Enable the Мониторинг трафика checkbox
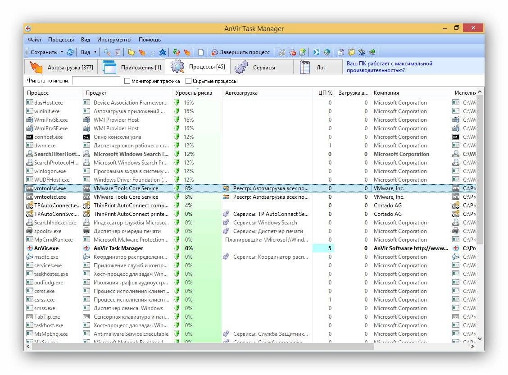The image size is (508, 375). pos(127,81)
